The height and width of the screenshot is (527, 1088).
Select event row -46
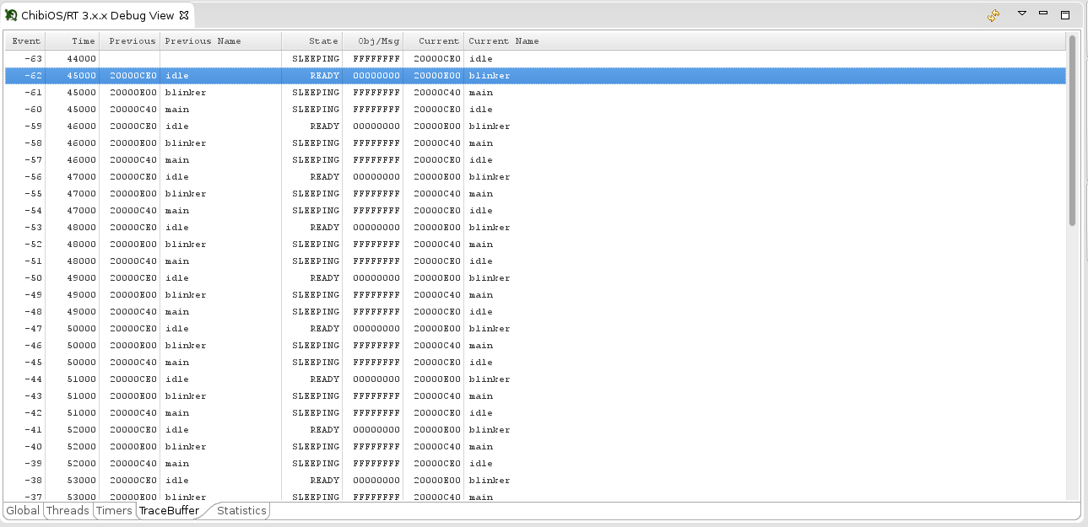click(x=535, y=346)
